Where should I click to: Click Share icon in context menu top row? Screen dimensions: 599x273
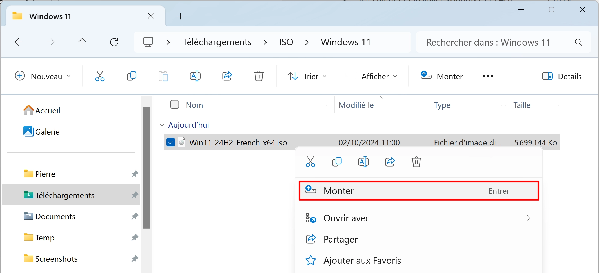(x=390, y=162)
